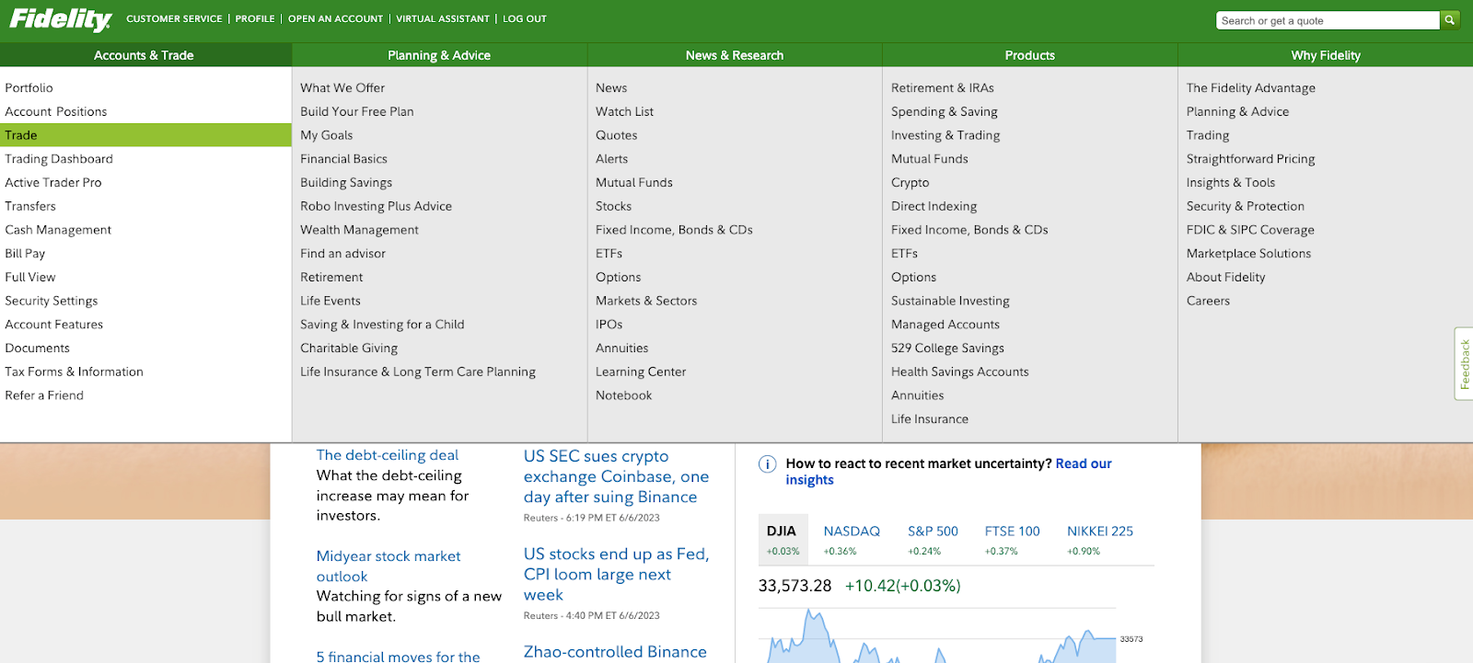The image size is (1473, 663).
Task: Switch to the DJIA index tab
Action: (x=783, y=539)
